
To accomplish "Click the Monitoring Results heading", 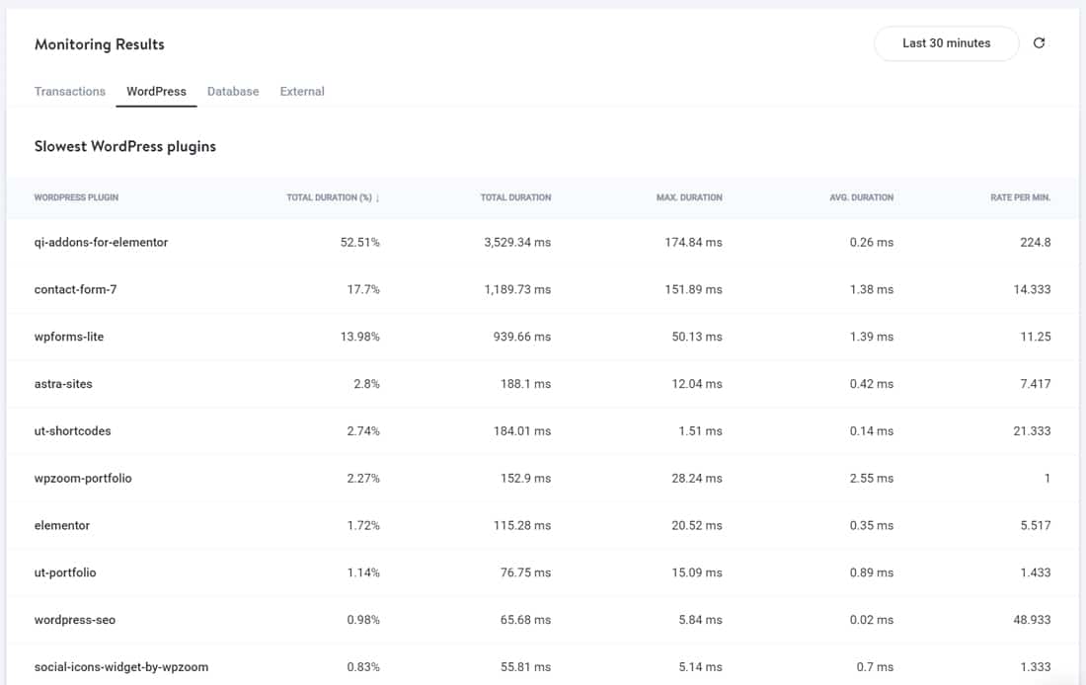I will click(99, 43).
